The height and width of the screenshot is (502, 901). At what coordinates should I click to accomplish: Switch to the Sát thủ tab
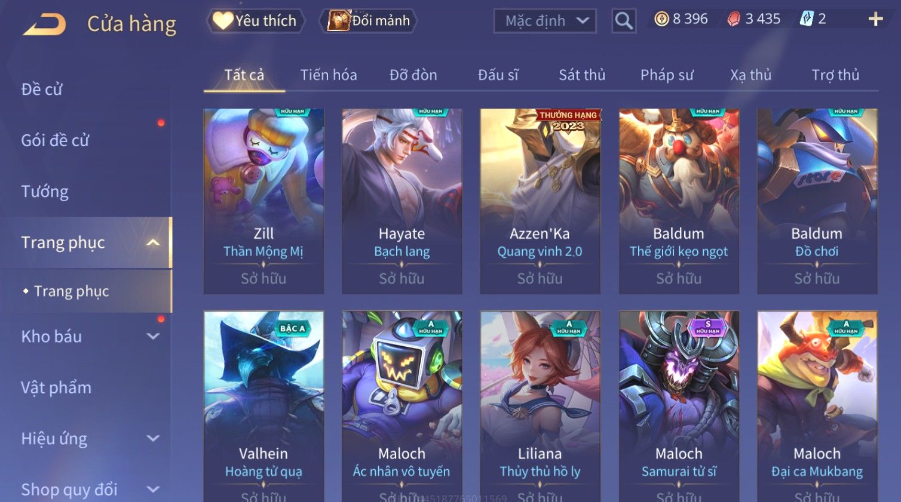point(582,75)
